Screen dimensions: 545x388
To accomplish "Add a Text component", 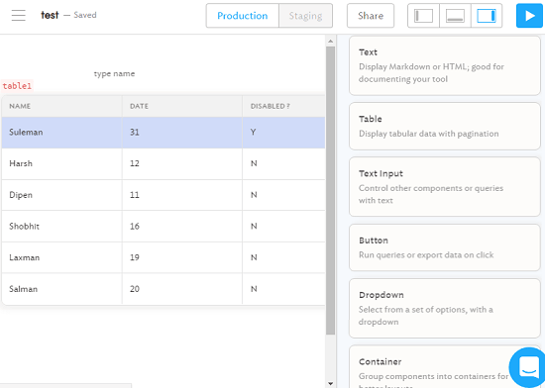I will pyautogui.click(x=445, y=65).
